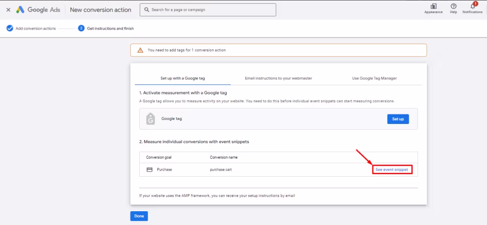Click the warning triangle icon
The width and height of the screenshot is (487, 225).
[x=141, y=50]
